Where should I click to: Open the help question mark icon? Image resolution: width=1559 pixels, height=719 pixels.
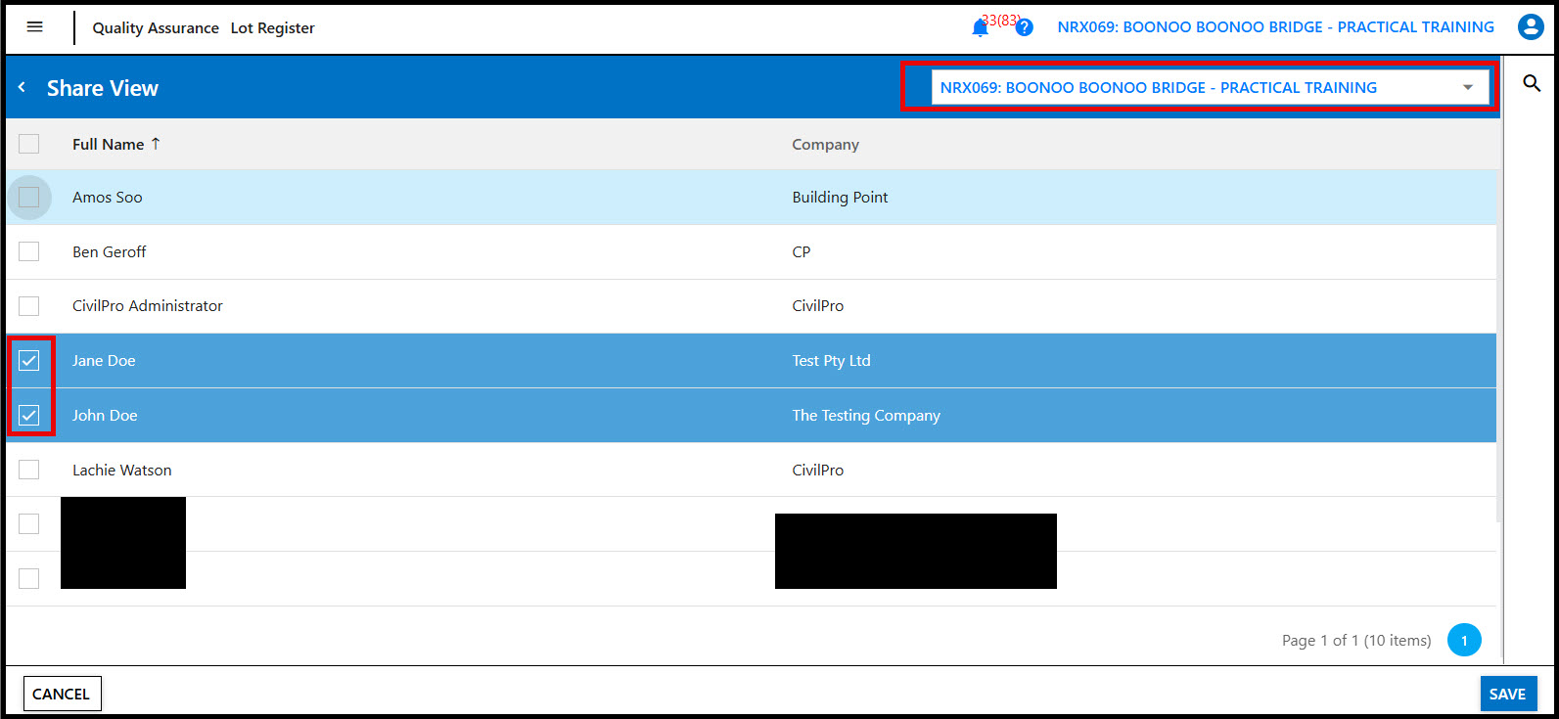[x=1024, y=28]
